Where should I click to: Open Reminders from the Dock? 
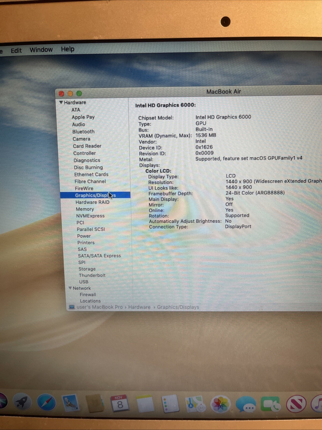click(x=170, y=404)
